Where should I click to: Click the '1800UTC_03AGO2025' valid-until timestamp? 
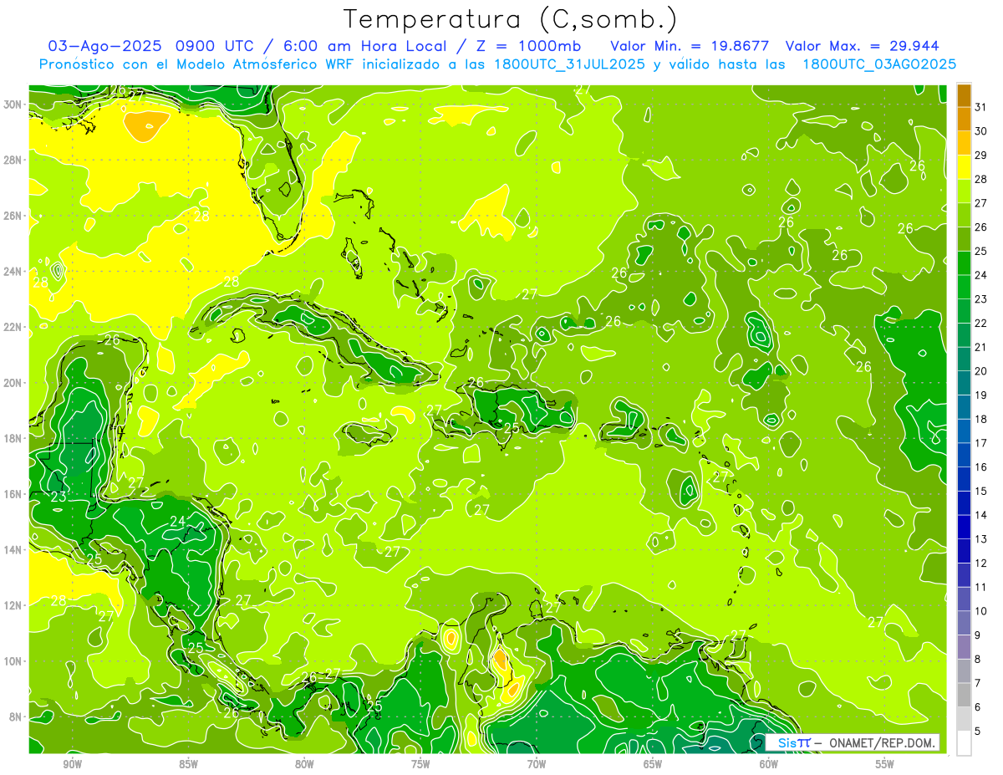pyautogui.click(x=879, y=64)
